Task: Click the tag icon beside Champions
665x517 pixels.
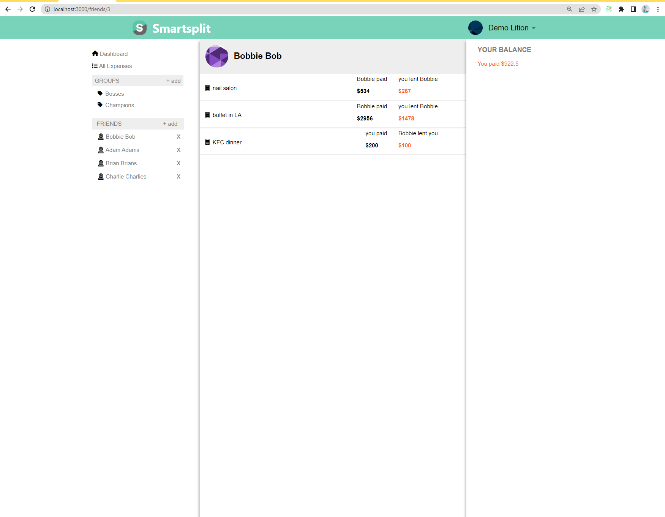Action: pos(100,105)
